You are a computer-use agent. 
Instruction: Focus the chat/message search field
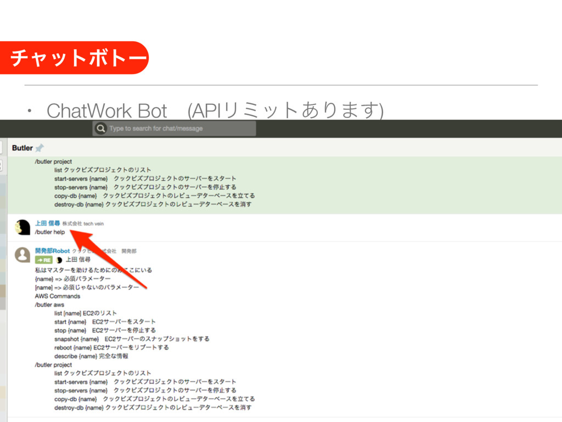[174, 128]
